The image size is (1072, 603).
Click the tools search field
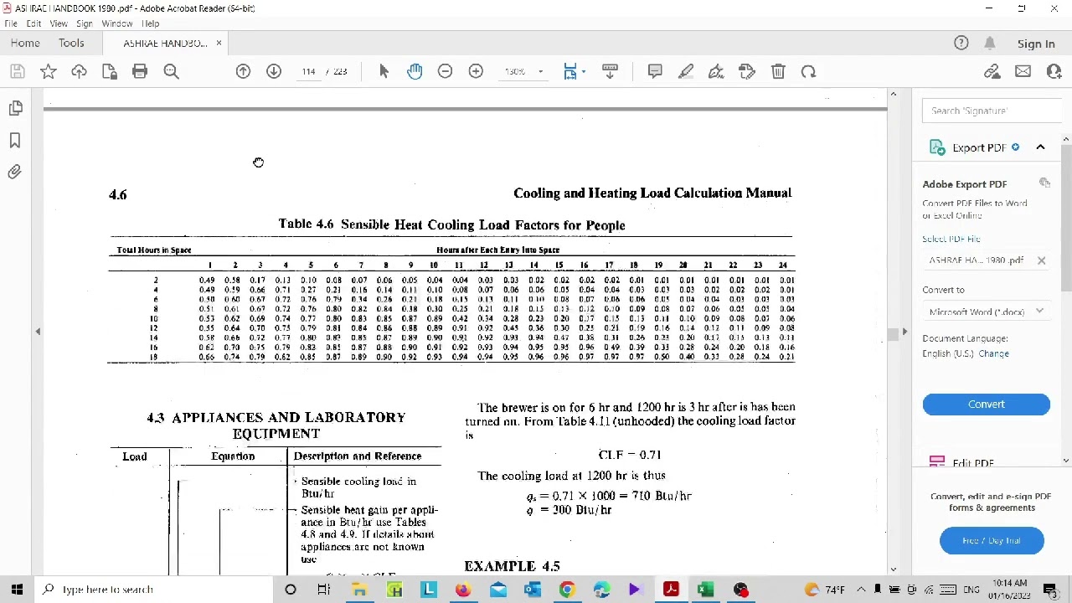coord(993,111)
